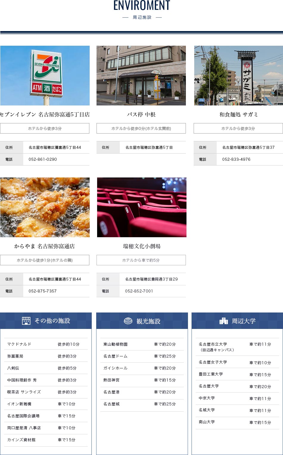Viewport: 283px width, 455px height.
Task: Click ガイシホール in the sightseeing list
Action: (x=116, y=368)
